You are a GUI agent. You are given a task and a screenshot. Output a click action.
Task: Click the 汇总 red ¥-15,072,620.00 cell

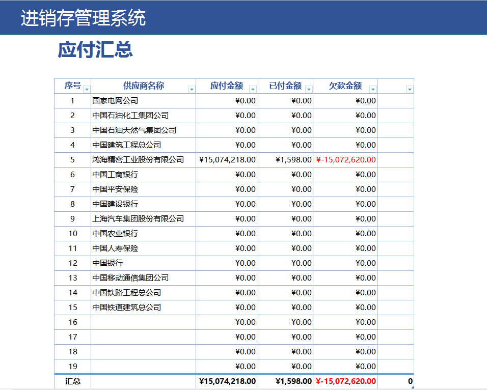coord(345,381)
